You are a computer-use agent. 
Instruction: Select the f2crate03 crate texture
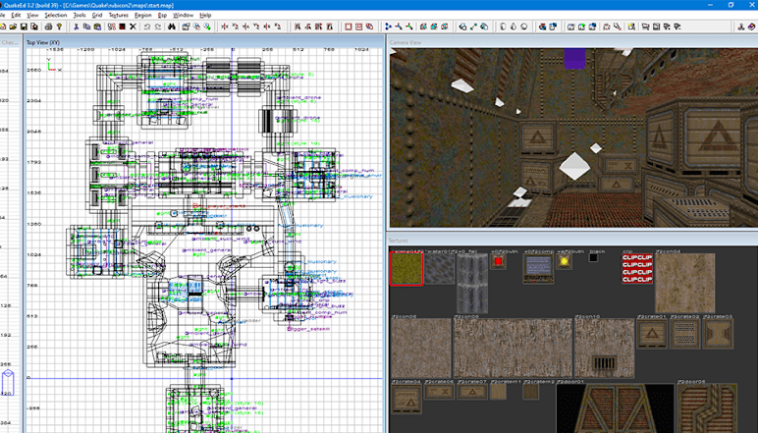click(718, 334)
